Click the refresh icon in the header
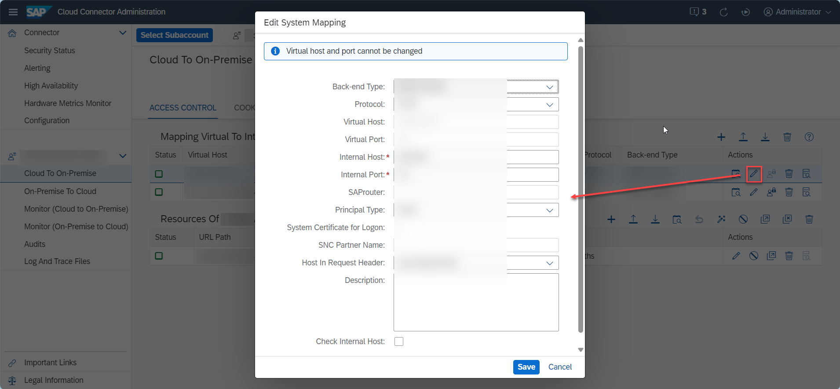840x389 pixels. point(723,12)
